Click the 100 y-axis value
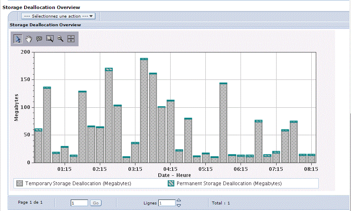The height and width of the screenshot is (211, 351). pyautogui.click(x=25, y=107)
